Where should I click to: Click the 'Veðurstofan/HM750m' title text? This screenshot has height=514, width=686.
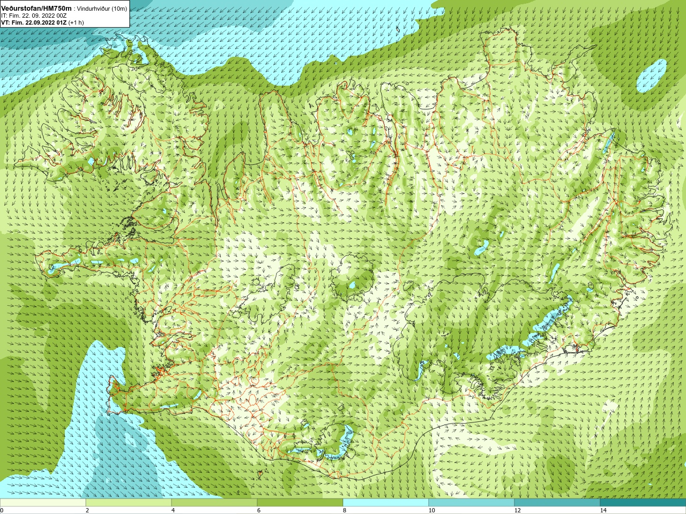click(x=36, y=8)
